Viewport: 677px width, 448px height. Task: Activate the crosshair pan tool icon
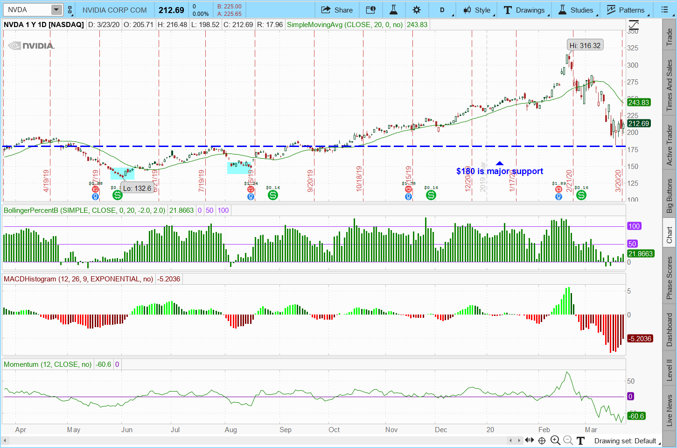click(x=542, y=440)
